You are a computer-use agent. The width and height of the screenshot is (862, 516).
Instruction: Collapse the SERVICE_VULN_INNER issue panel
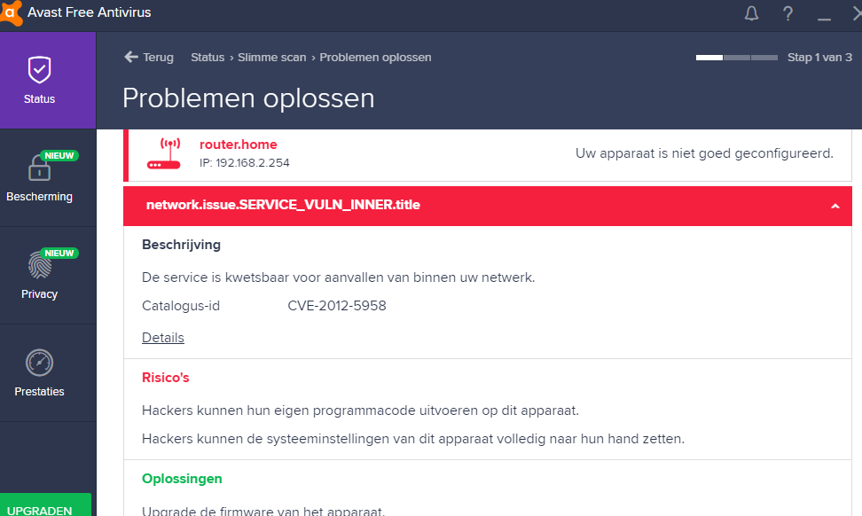click(x=835, y=206)
